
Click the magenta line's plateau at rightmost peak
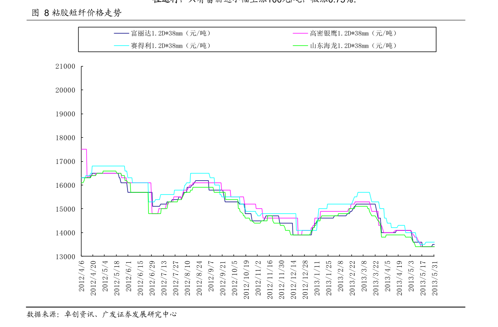(x=363, y=202)
